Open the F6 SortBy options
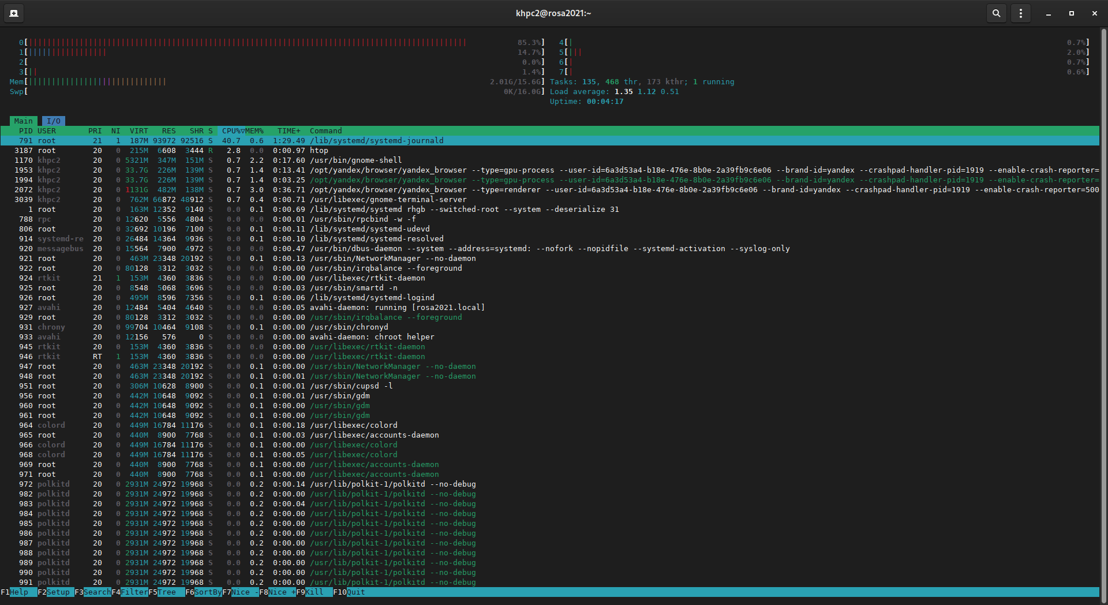1108x605 pixels. coord(208,592)
